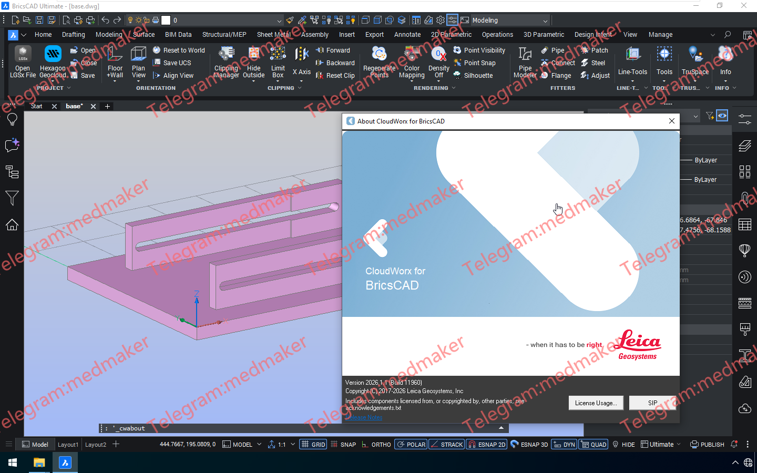The image size is (757, 473).
Task: Open the Clipping Manager
Action: [227, 62]
